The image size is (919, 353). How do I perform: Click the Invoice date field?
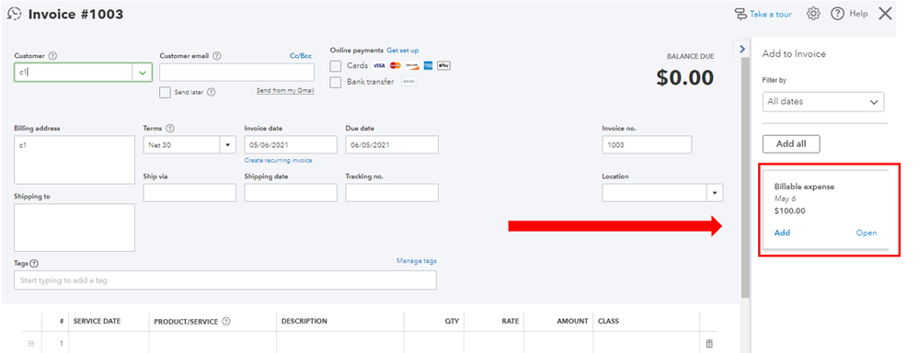click(291, 145)
